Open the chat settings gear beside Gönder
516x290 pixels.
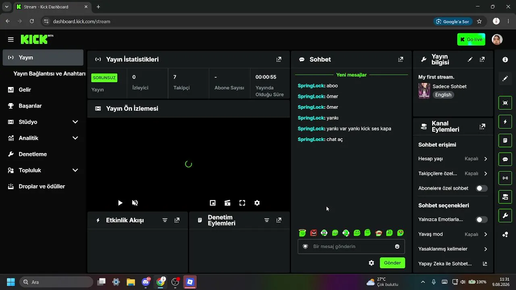pos(371,263)
